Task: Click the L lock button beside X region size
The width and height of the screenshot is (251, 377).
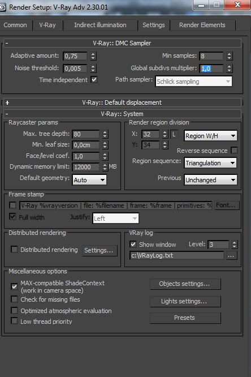Action: pos(174,134)
